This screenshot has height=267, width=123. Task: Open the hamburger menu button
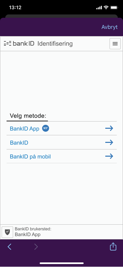click(x=115, y=44)
